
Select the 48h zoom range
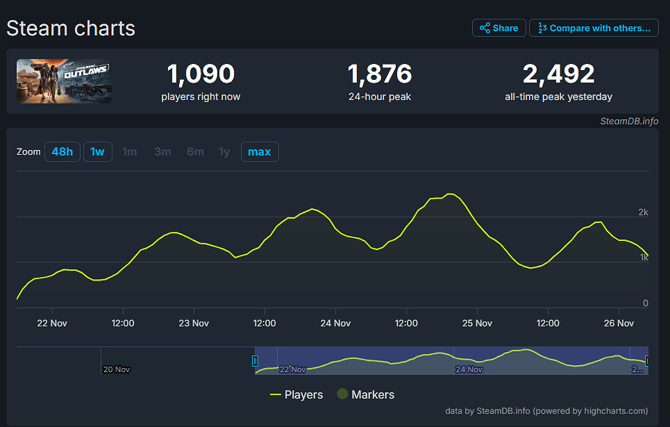(62, 151)
